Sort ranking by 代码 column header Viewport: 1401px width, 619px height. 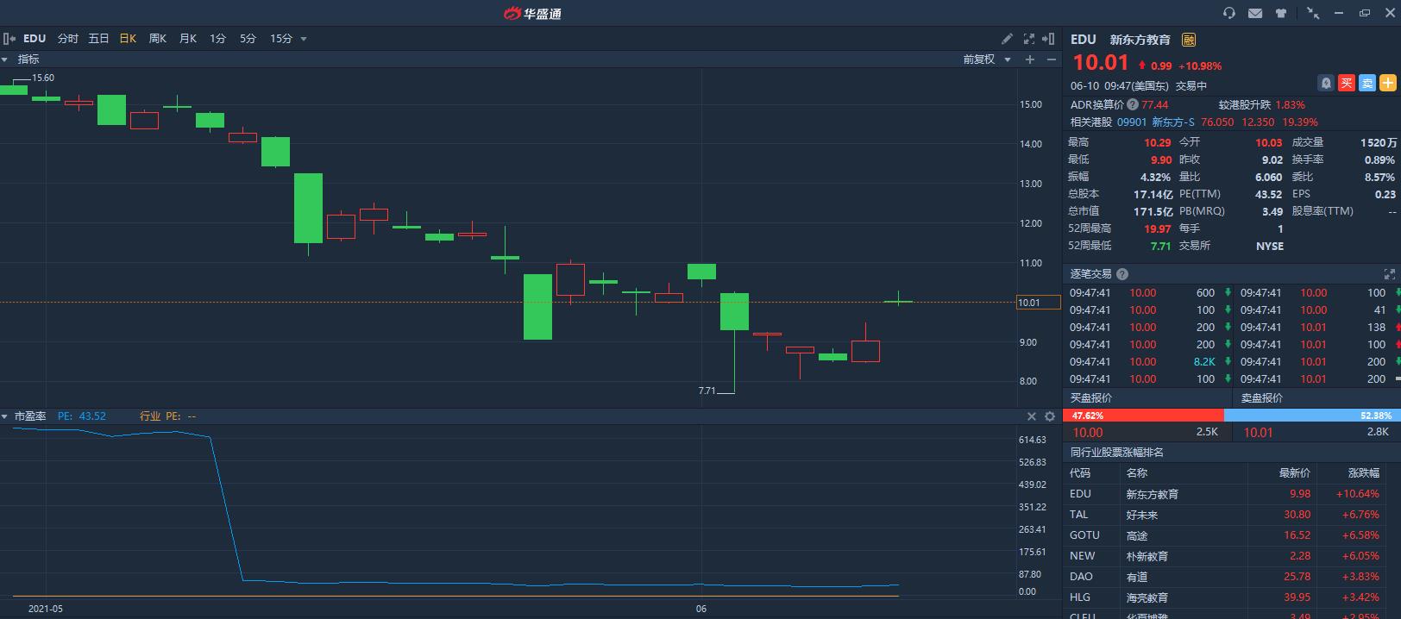(x=1080, y=473)
